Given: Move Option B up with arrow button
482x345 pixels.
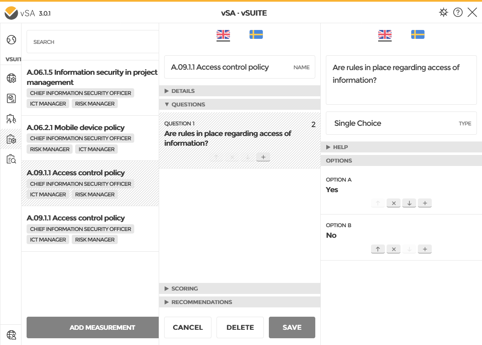Looking at the screenshot, I should [x=378, y=249].
